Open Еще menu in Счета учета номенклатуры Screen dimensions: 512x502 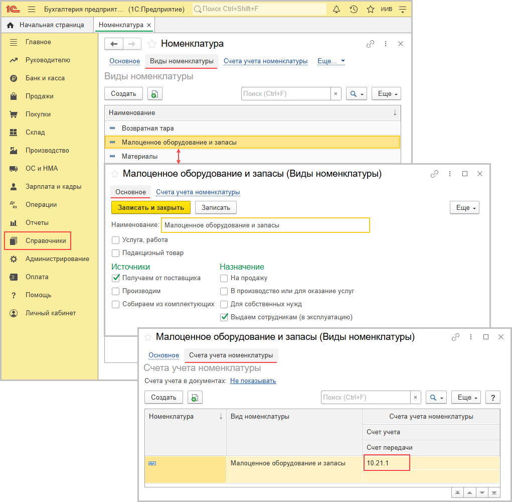pyautogui.click(x=466, y=398)
